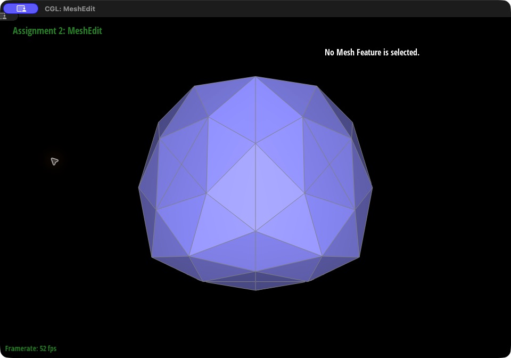Click the "Assignment 2: MeshEdit" heading
The width and height of the screenshot is (511, 358).
[57, 31]
